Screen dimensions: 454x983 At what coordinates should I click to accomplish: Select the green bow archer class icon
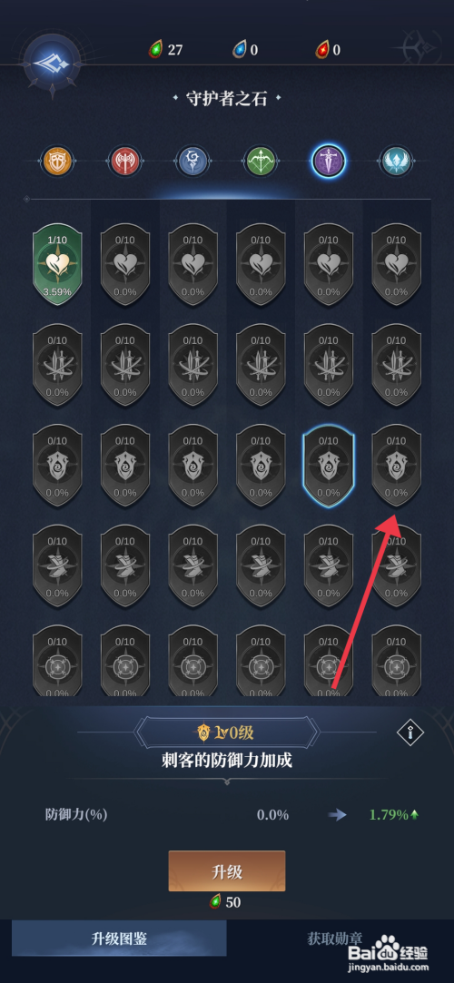[261, 162]
